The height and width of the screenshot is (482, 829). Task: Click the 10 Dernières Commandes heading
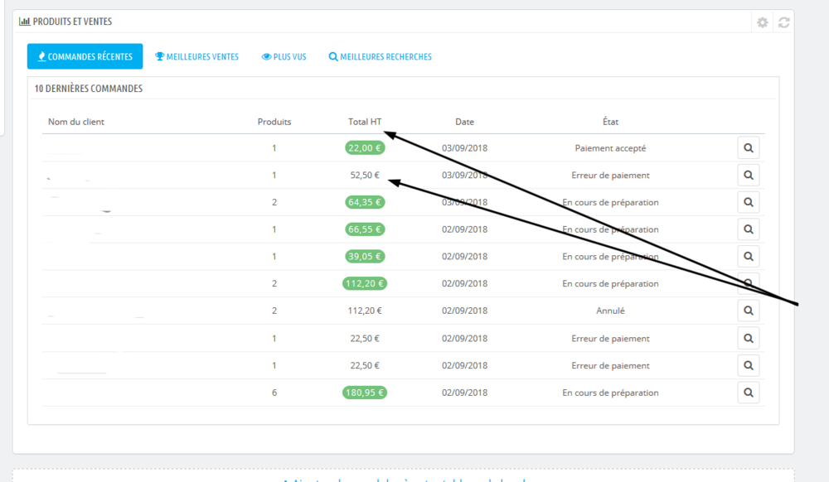pos(89,89)
